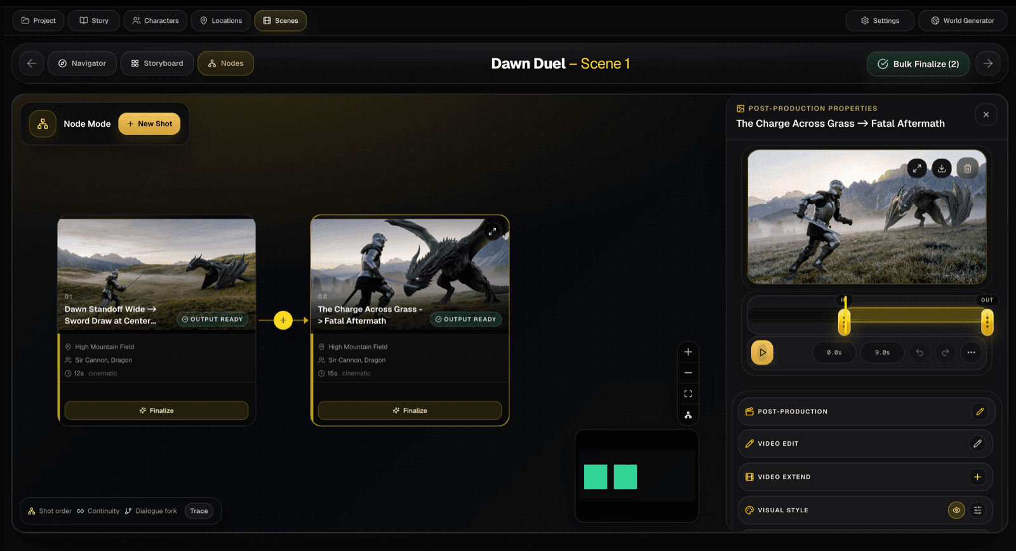
Task: Click the 15s duration on shot 02
Action: pos(332,373)
